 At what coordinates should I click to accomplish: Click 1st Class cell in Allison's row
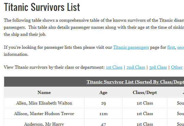click(x=145, y=114)
